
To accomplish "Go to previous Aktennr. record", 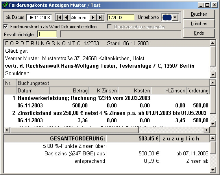I will click(x=67, y=18).
